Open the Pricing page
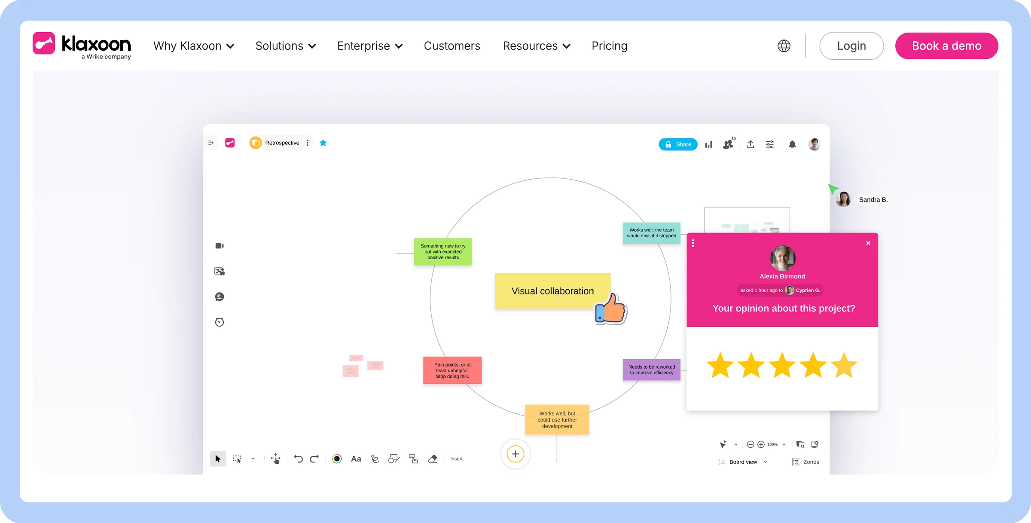The width and height of the screenshot is (1031, 523). (609, 46)
